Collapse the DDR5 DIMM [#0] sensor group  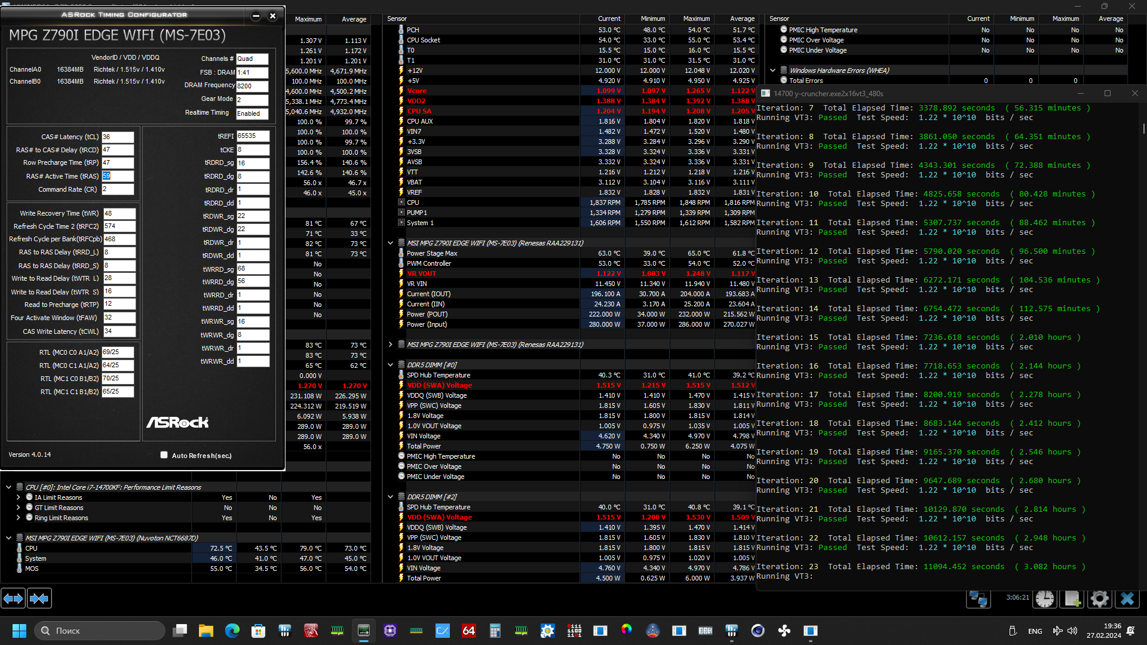pyautogui.click(x=390, y=365)
